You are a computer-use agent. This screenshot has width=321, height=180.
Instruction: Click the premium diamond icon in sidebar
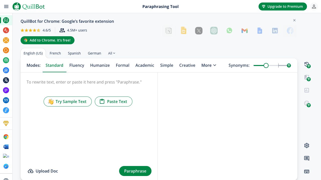coord(6,123)
